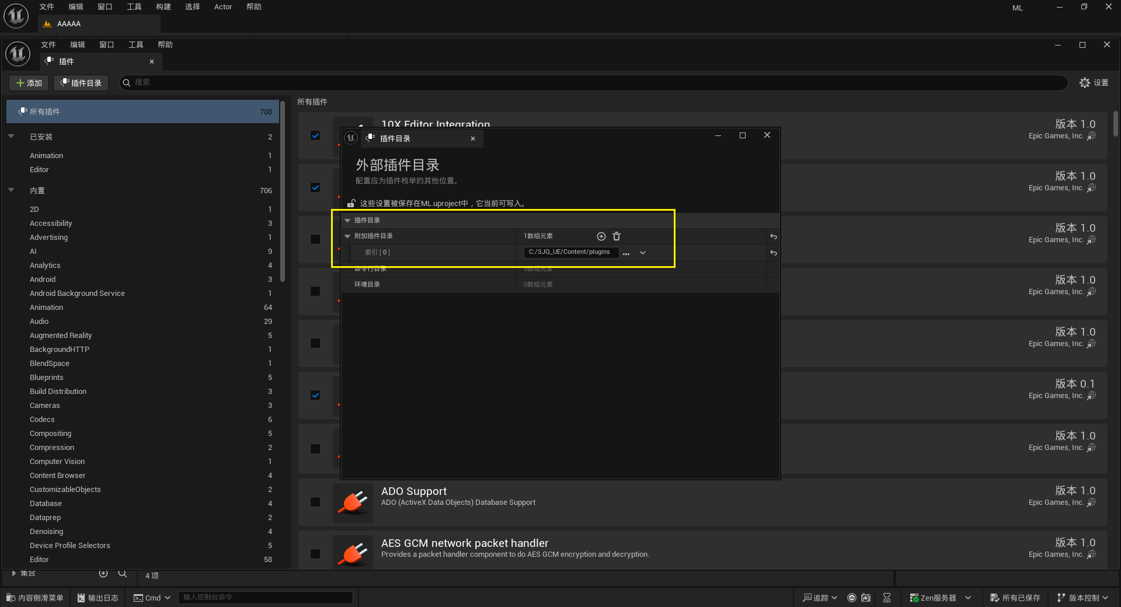Screen dimensions: 1121x607
Task: Open the 设置 gear in plugins window
Action: (x=1094, y=83)
